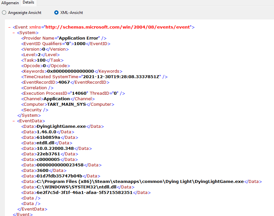The height and width of the screenshot is (216, 274).
Task: Click the closing System tag
Action: [x=29, y=115]
